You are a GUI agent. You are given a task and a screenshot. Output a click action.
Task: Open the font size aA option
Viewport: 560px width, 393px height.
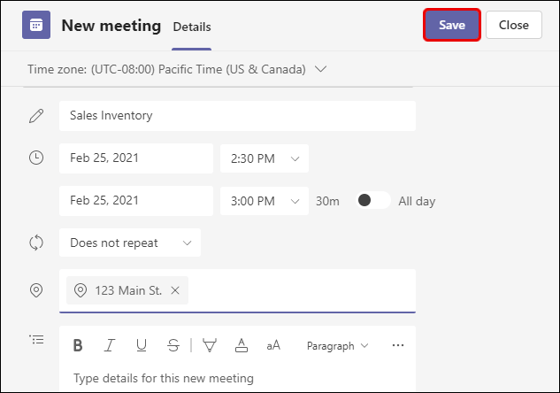click(273, 345)
